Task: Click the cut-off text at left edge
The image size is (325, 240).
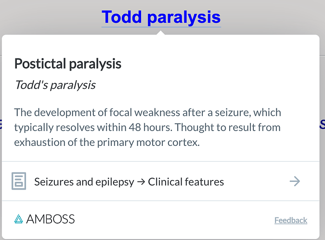Action: point(1,124)
